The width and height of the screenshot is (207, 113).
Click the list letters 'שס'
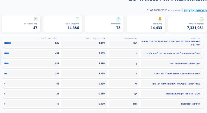(x=135, y=43)
